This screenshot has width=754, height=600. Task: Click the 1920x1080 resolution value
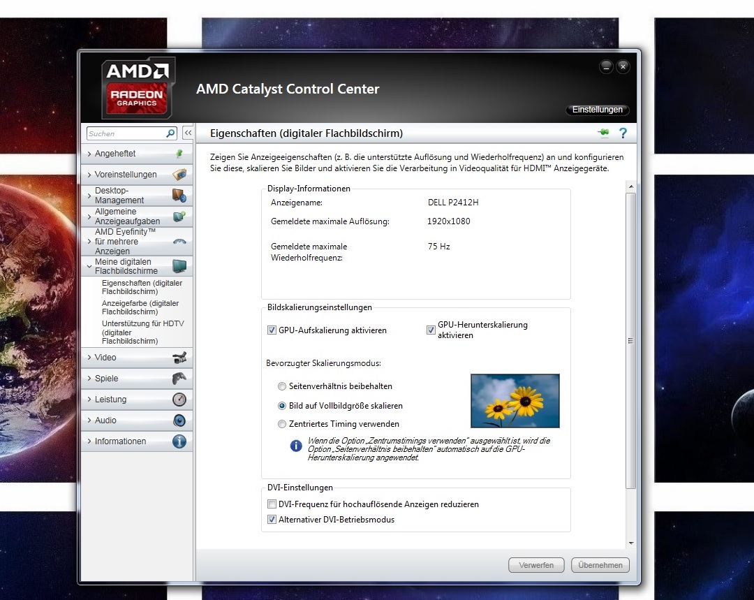[x=449, y=221]
